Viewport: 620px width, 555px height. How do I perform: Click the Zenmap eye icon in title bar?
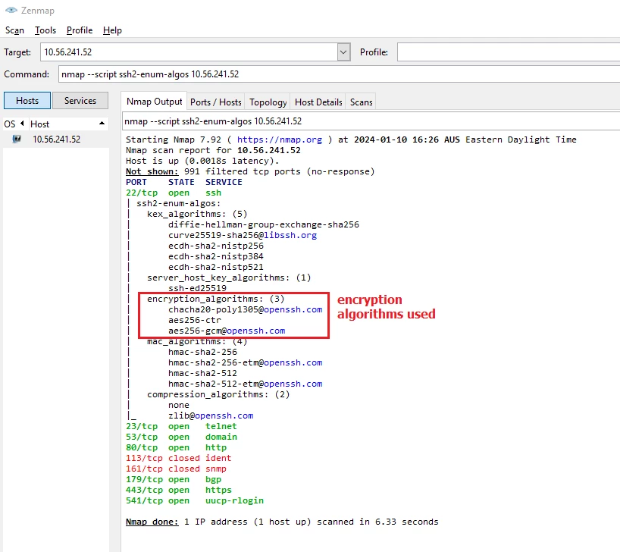pos(11,11)
